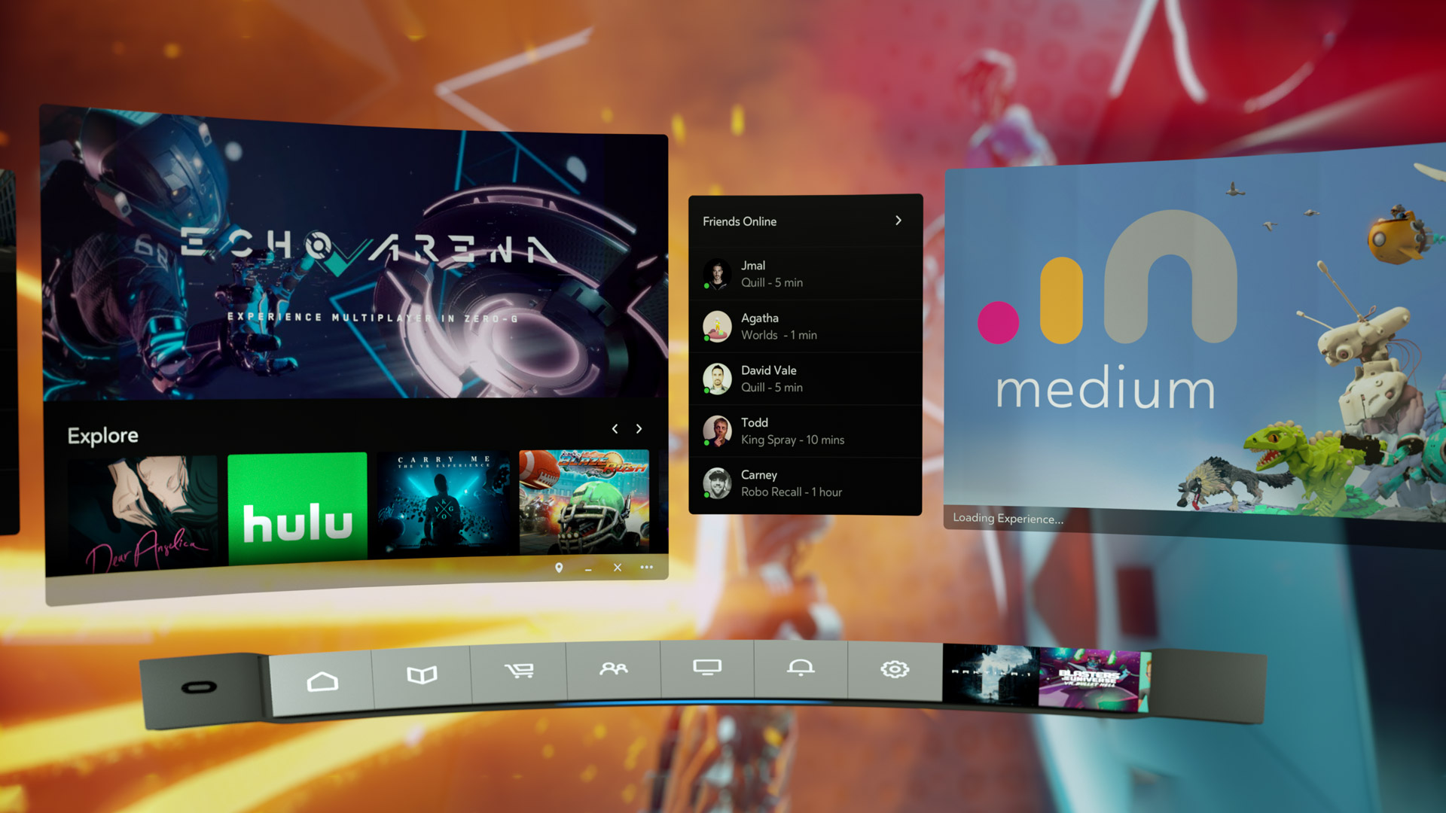The height and width of the screenshot is (813, 1446).
Task: Toggle visibility of the Friends Online overlay
Action: 614,670
